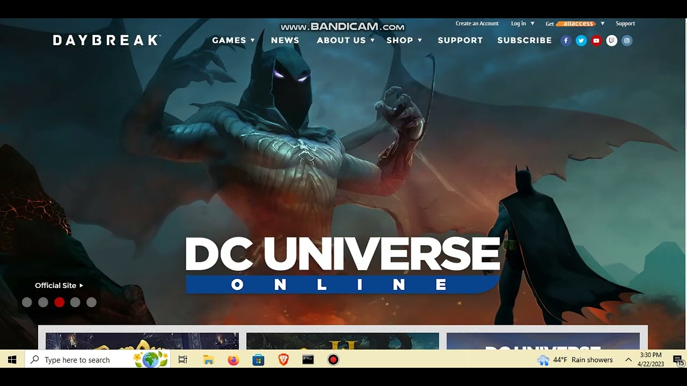Expand the Games menu
The width and height of the screenshot is (687, 386).
point(233,40)
